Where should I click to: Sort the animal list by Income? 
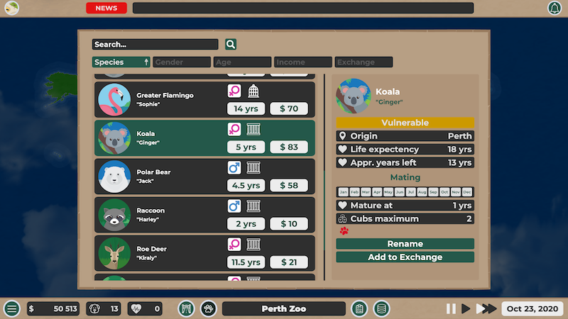(302, 62)
